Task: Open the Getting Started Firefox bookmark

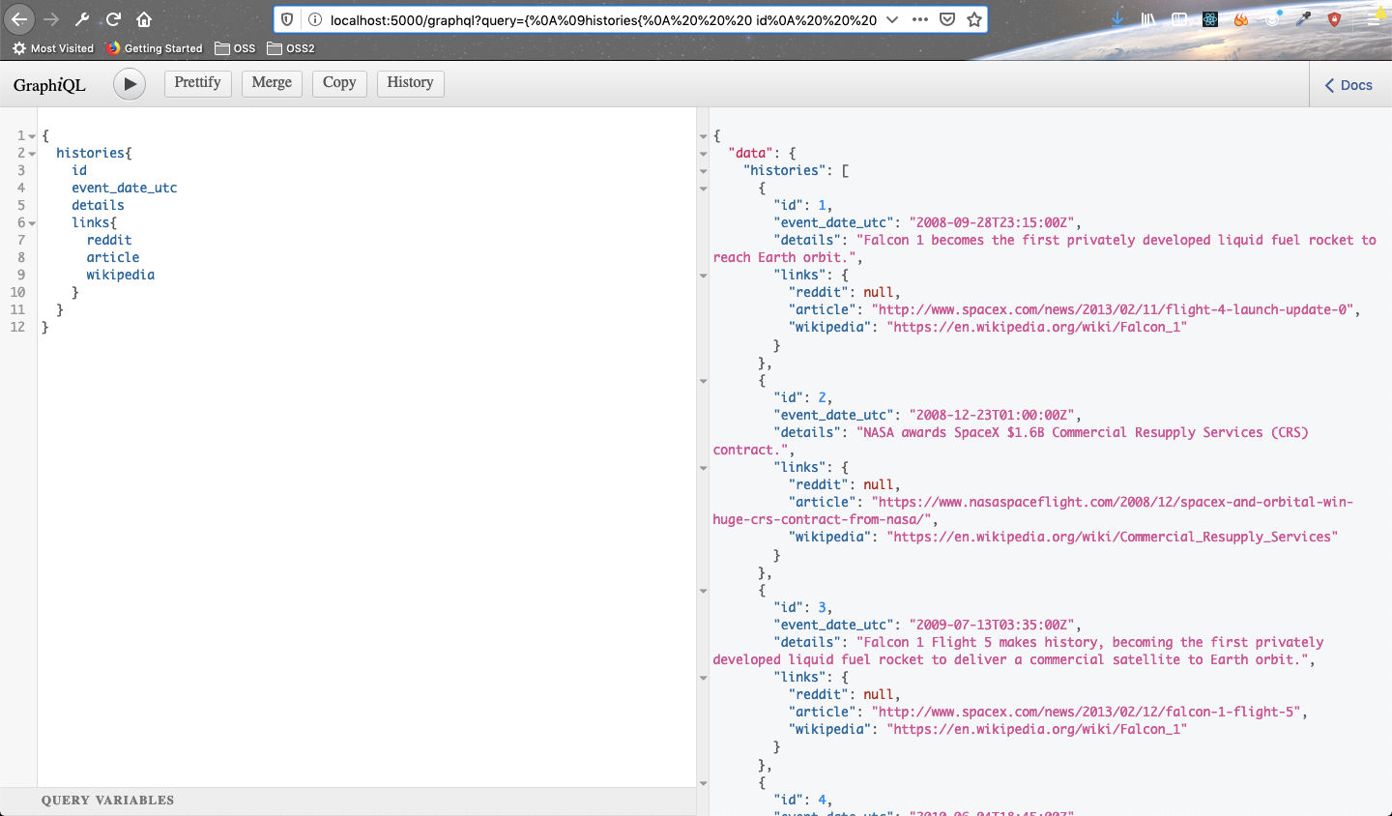Action: tap(155, 48)
